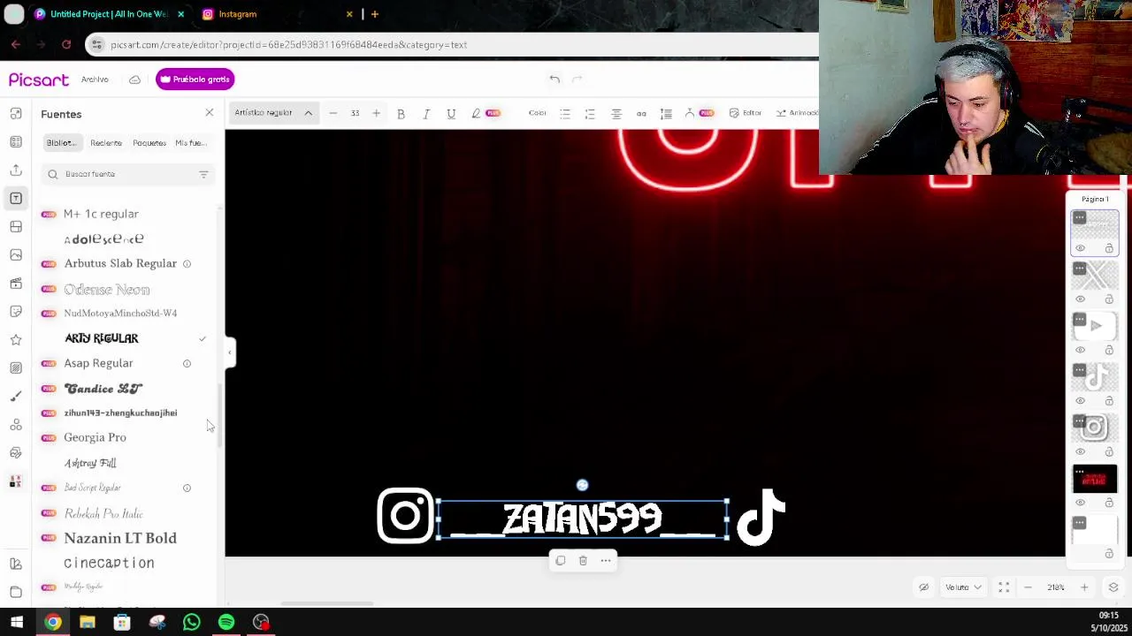Switch to the Biblioteca fonts tab

[x=62, y=143]
